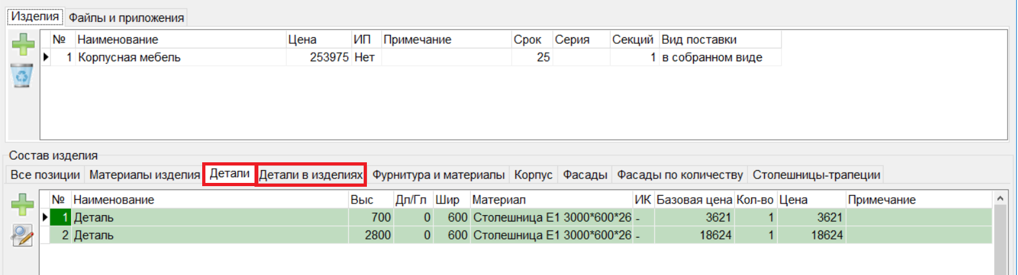Open Материалы изделия tab
The width and height of the screenshot is (1018, 275).
pos(145,175)
